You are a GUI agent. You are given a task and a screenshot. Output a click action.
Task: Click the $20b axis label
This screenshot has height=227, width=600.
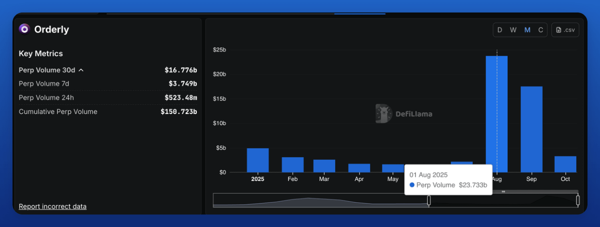[x=219, y=74]
